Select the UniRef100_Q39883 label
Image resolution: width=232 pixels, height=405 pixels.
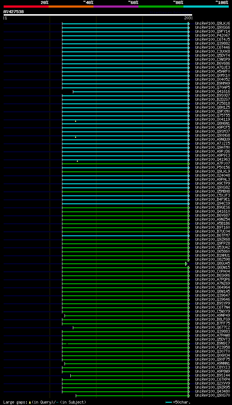[x=212, y=332]
